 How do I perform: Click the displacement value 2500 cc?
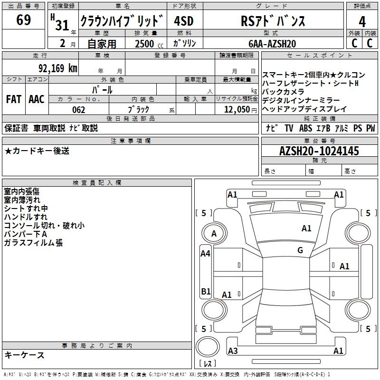click(x=149, y=44)
